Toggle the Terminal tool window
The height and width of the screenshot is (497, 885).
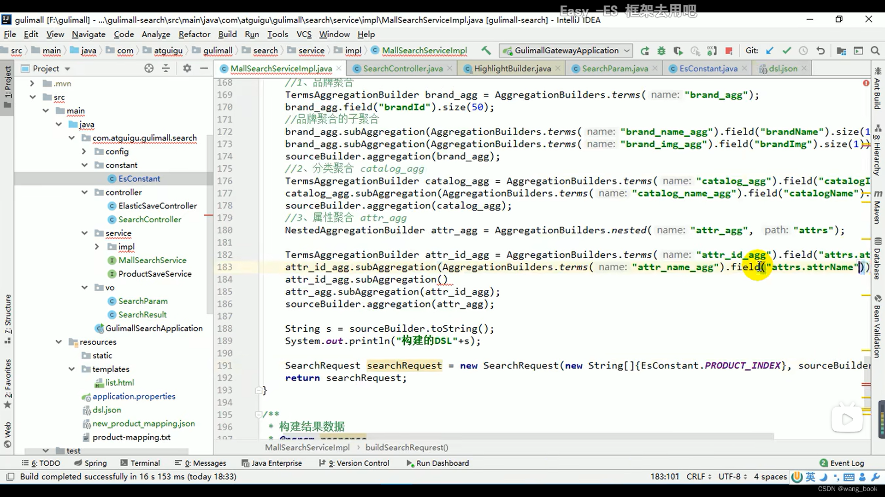pyautogui.click(x=140, y=463)
